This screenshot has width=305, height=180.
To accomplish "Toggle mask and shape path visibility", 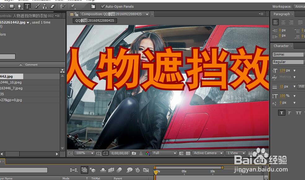I will 105,153.
